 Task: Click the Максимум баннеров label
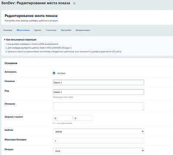15,139
